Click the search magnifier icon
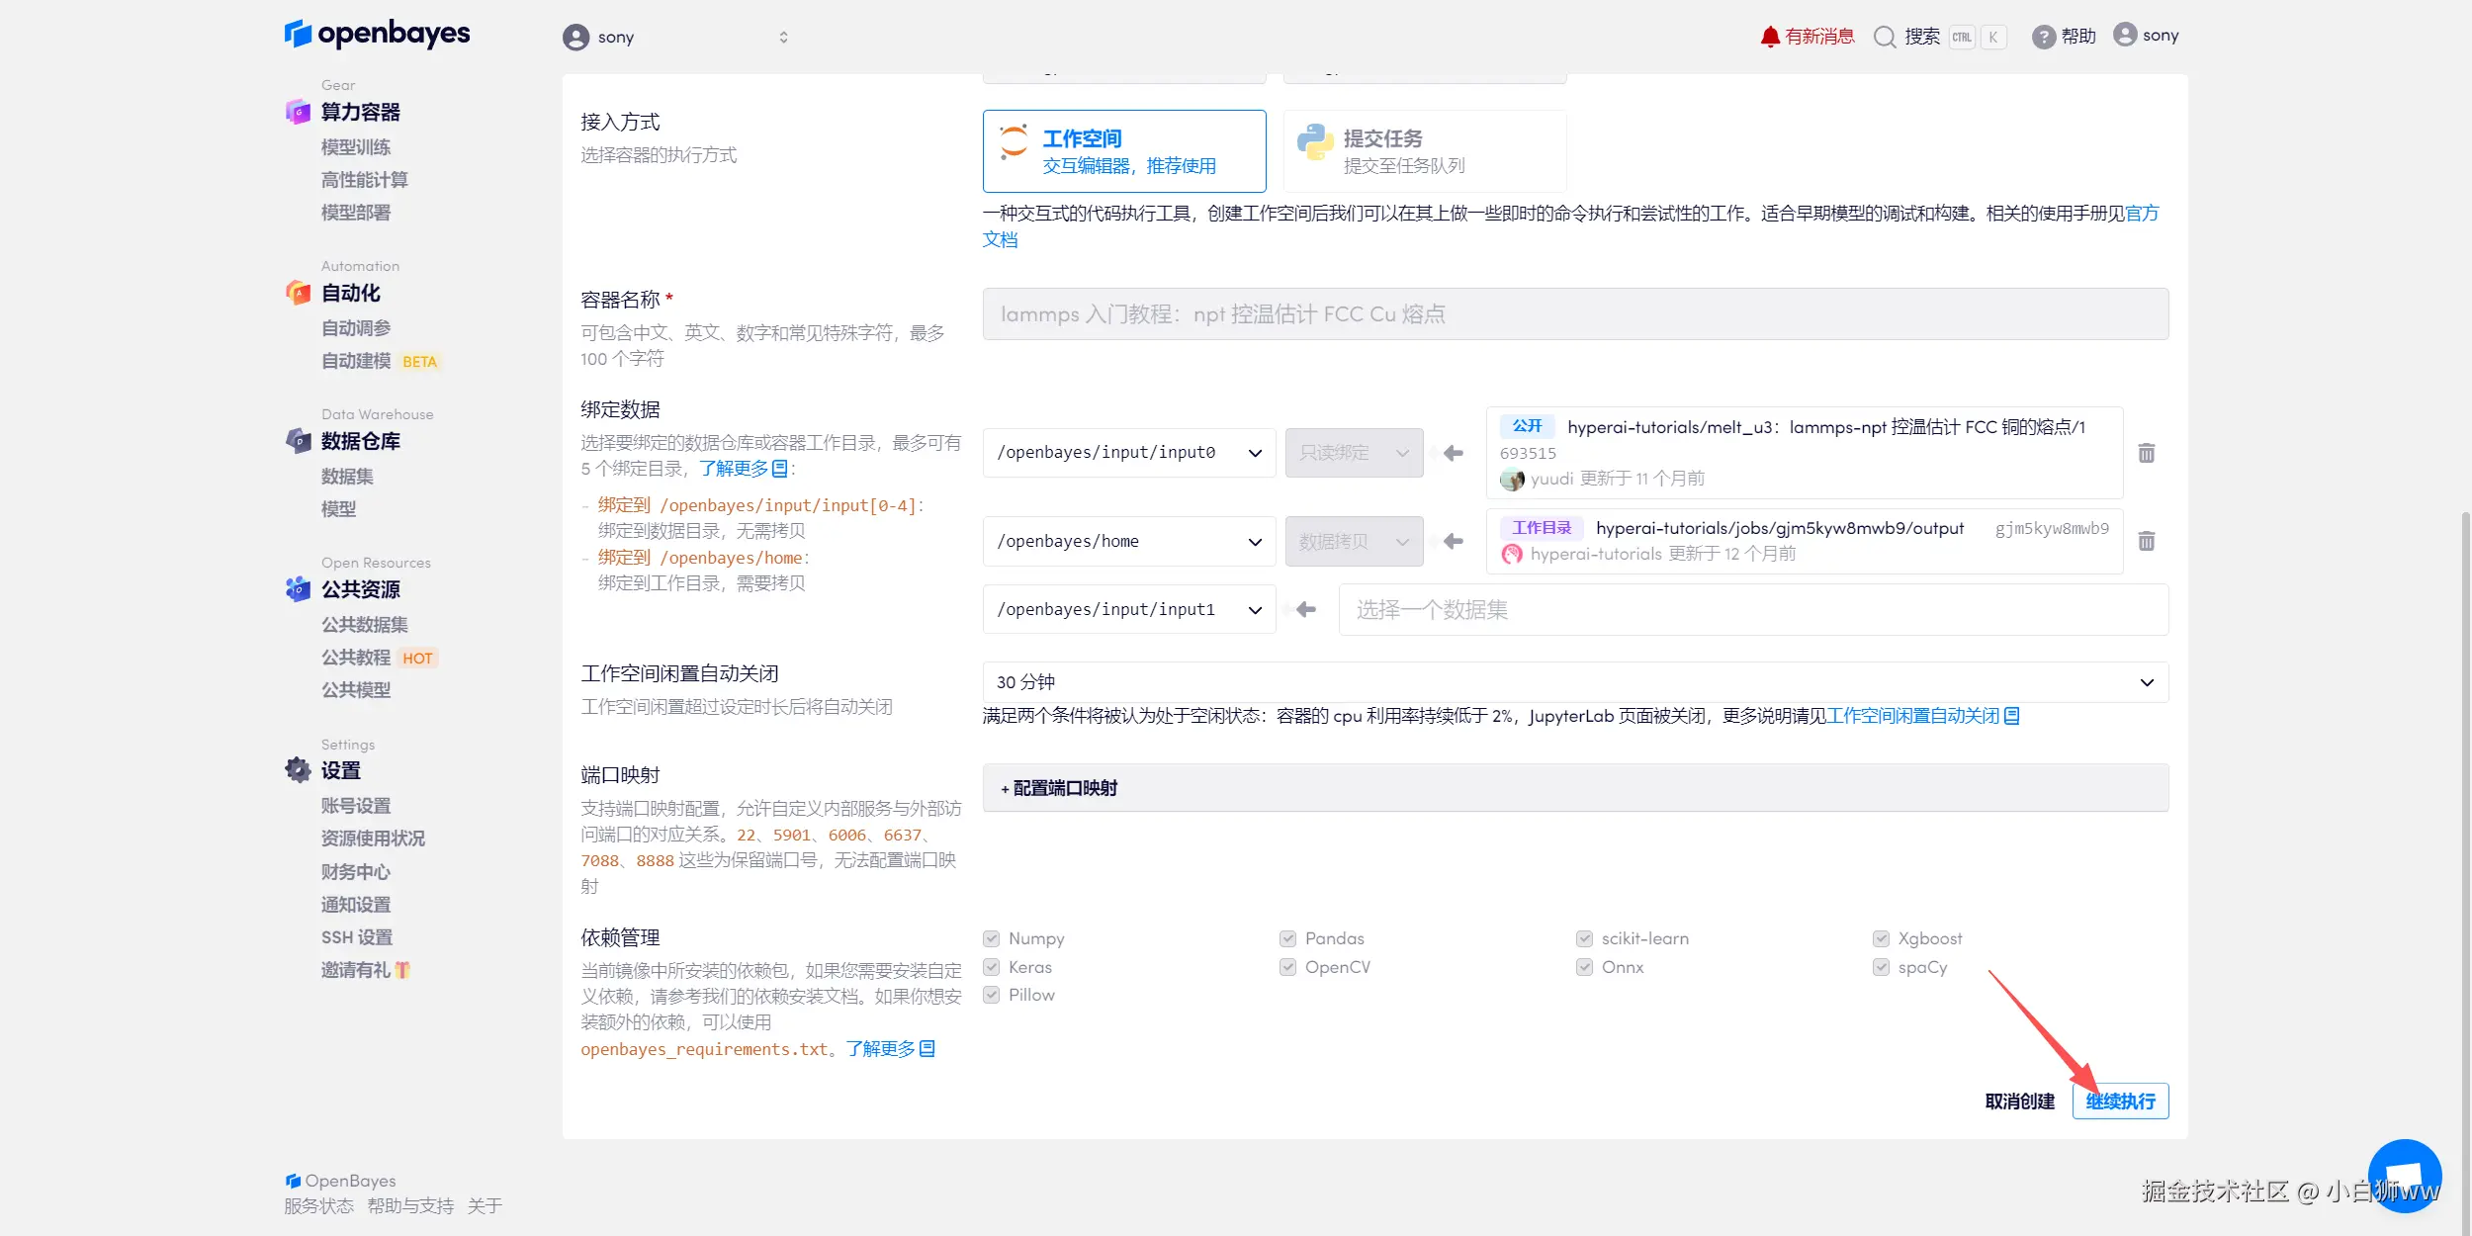The image size is (2472, 1236). click(x=1885, y=37)
